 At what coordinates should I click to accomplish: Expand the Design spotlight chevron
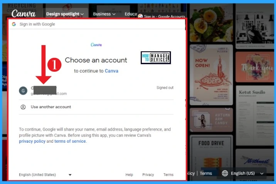82,14
